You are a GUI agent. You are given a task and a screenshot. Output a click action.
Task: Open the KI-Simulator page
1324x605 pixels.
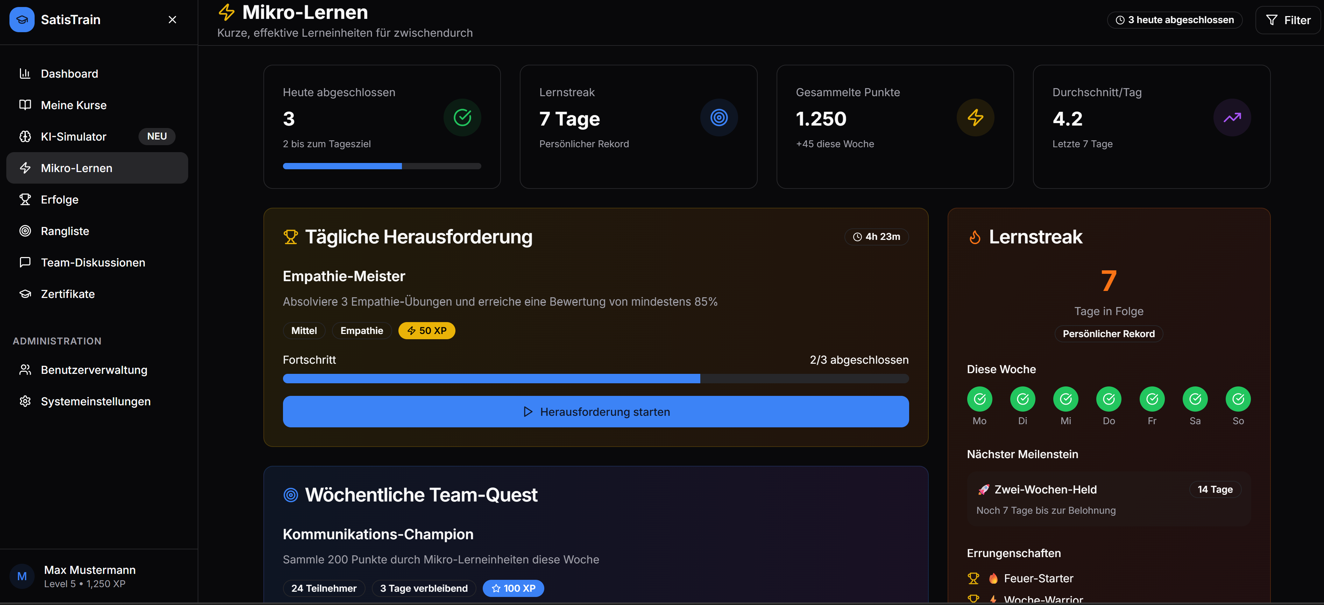coord(97,136)
